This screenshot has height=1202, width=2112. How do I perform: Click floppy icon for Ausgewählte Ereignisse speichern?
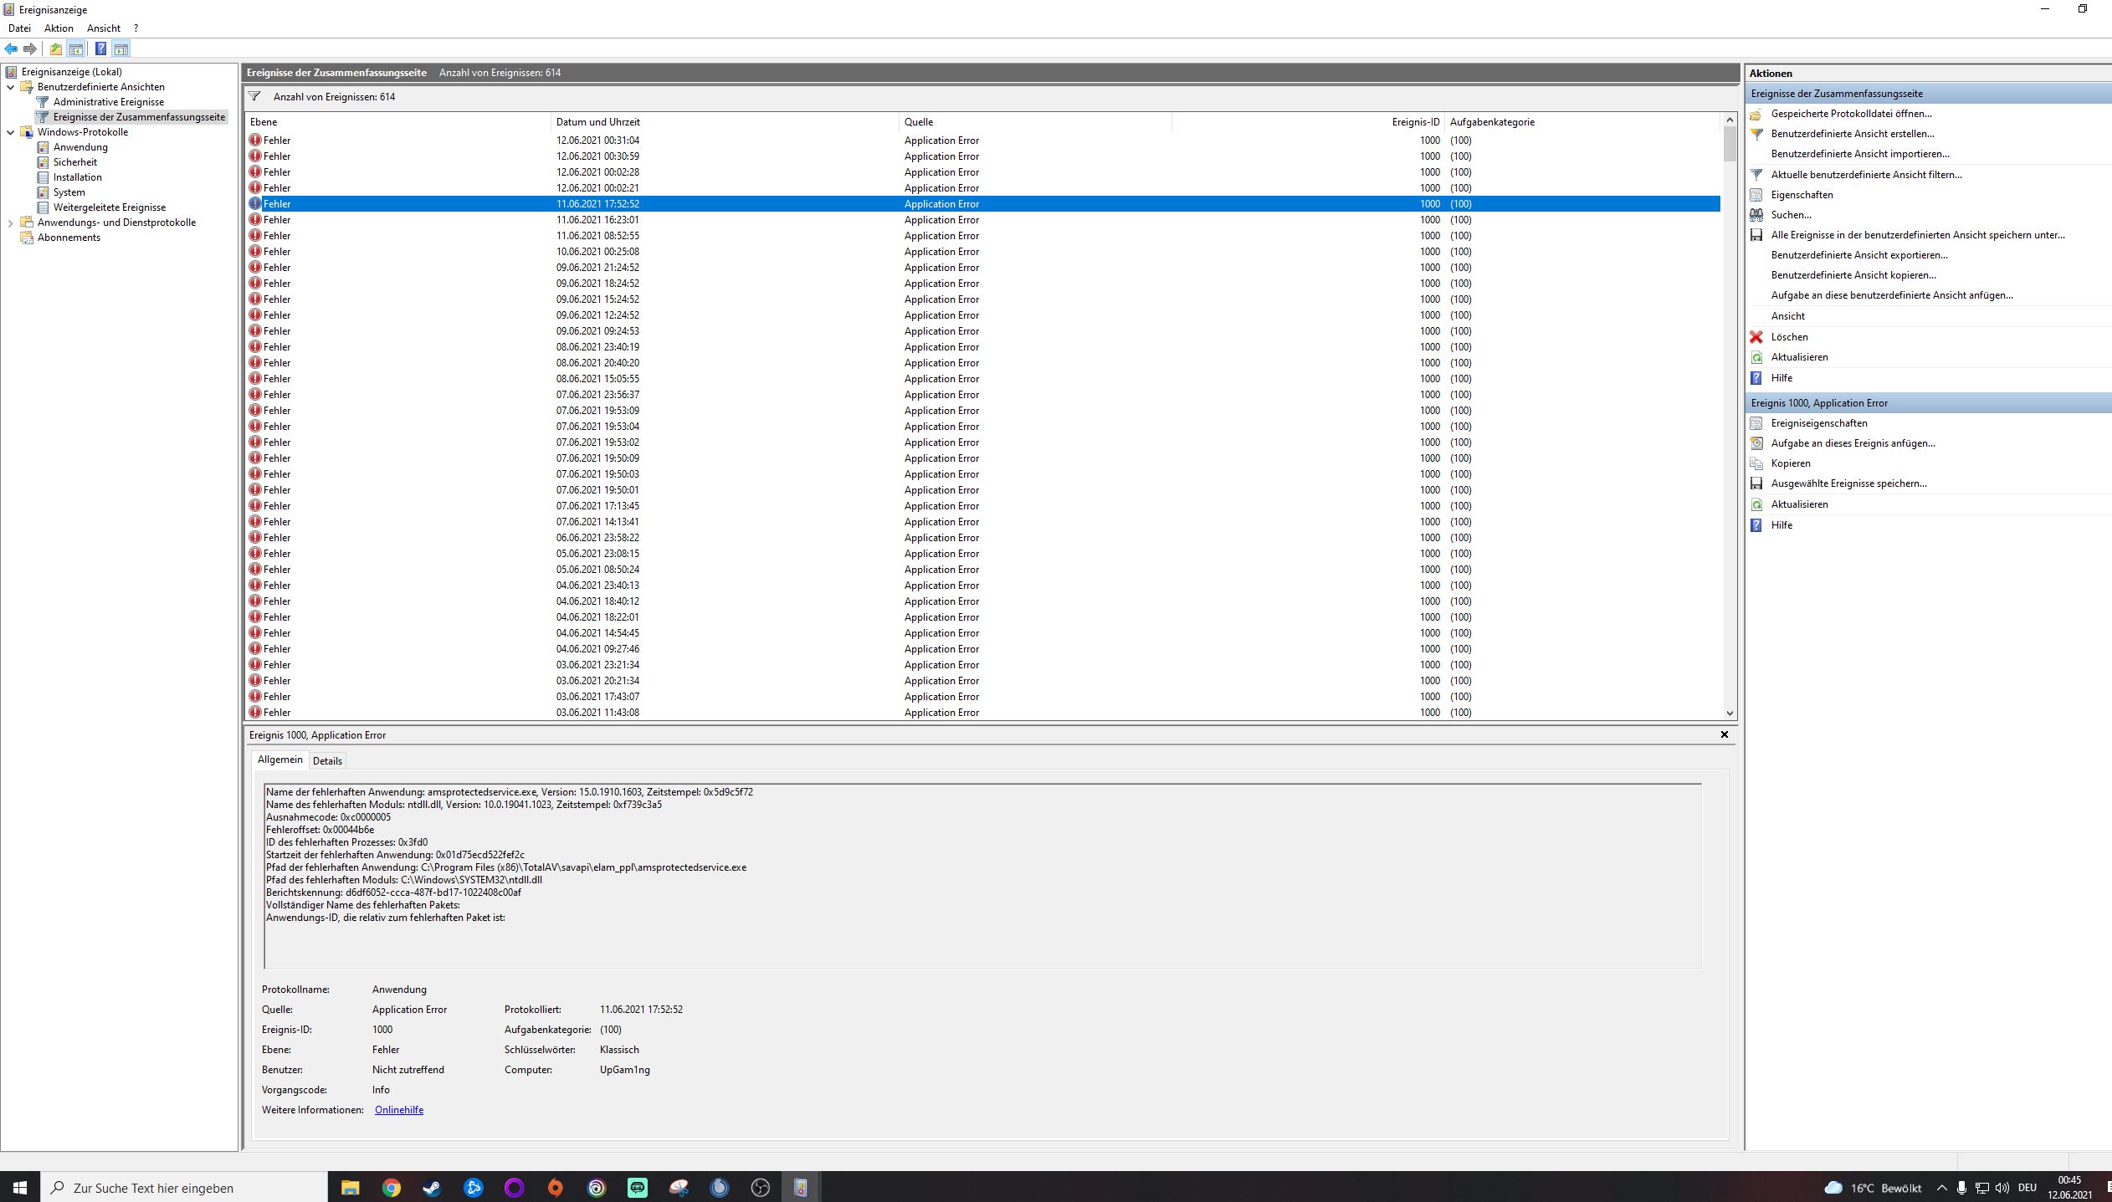point(1756,483)
